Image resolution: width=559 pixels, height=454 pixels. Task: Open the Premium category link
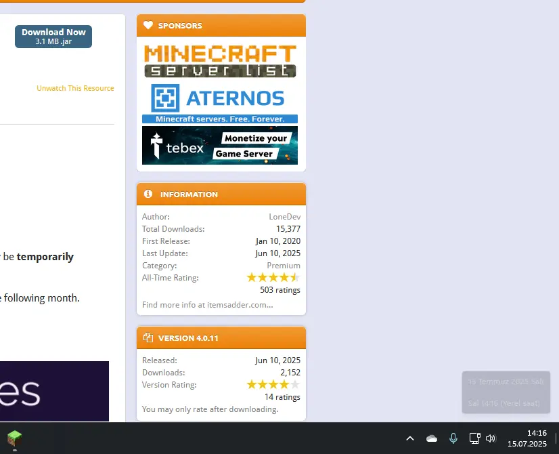[284, 266]
